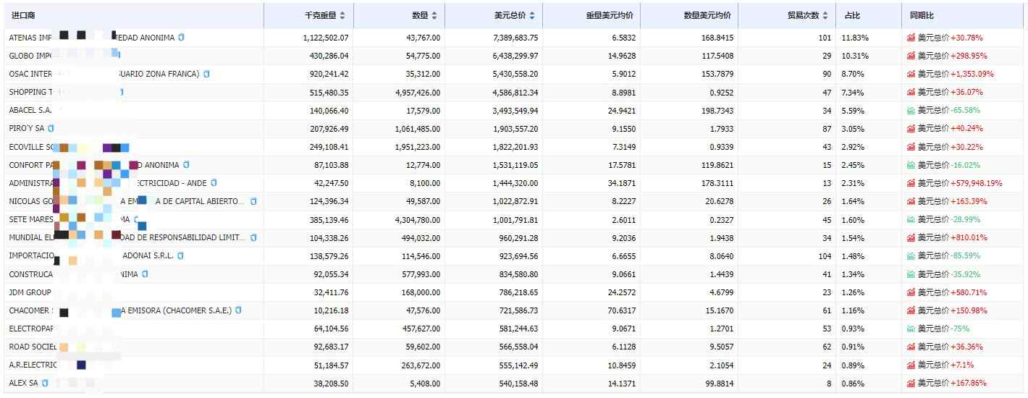Image resolution: width=1028 pixels, height=398 pixels.
Task: Select importer name A.R.ELECTRIC
Action: tap(33, 365)
